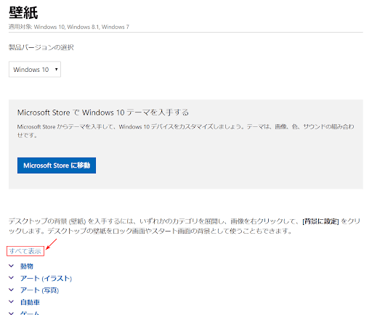This screenshot has width=372, height=315.
Task: Expand the 動物 category chevron
Action: pyautogui.click(x=11, y=266)
